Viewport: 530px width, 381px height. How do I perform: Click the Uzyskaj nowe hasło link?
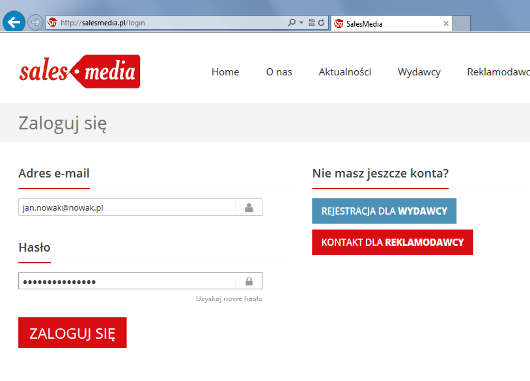(229, 298)
